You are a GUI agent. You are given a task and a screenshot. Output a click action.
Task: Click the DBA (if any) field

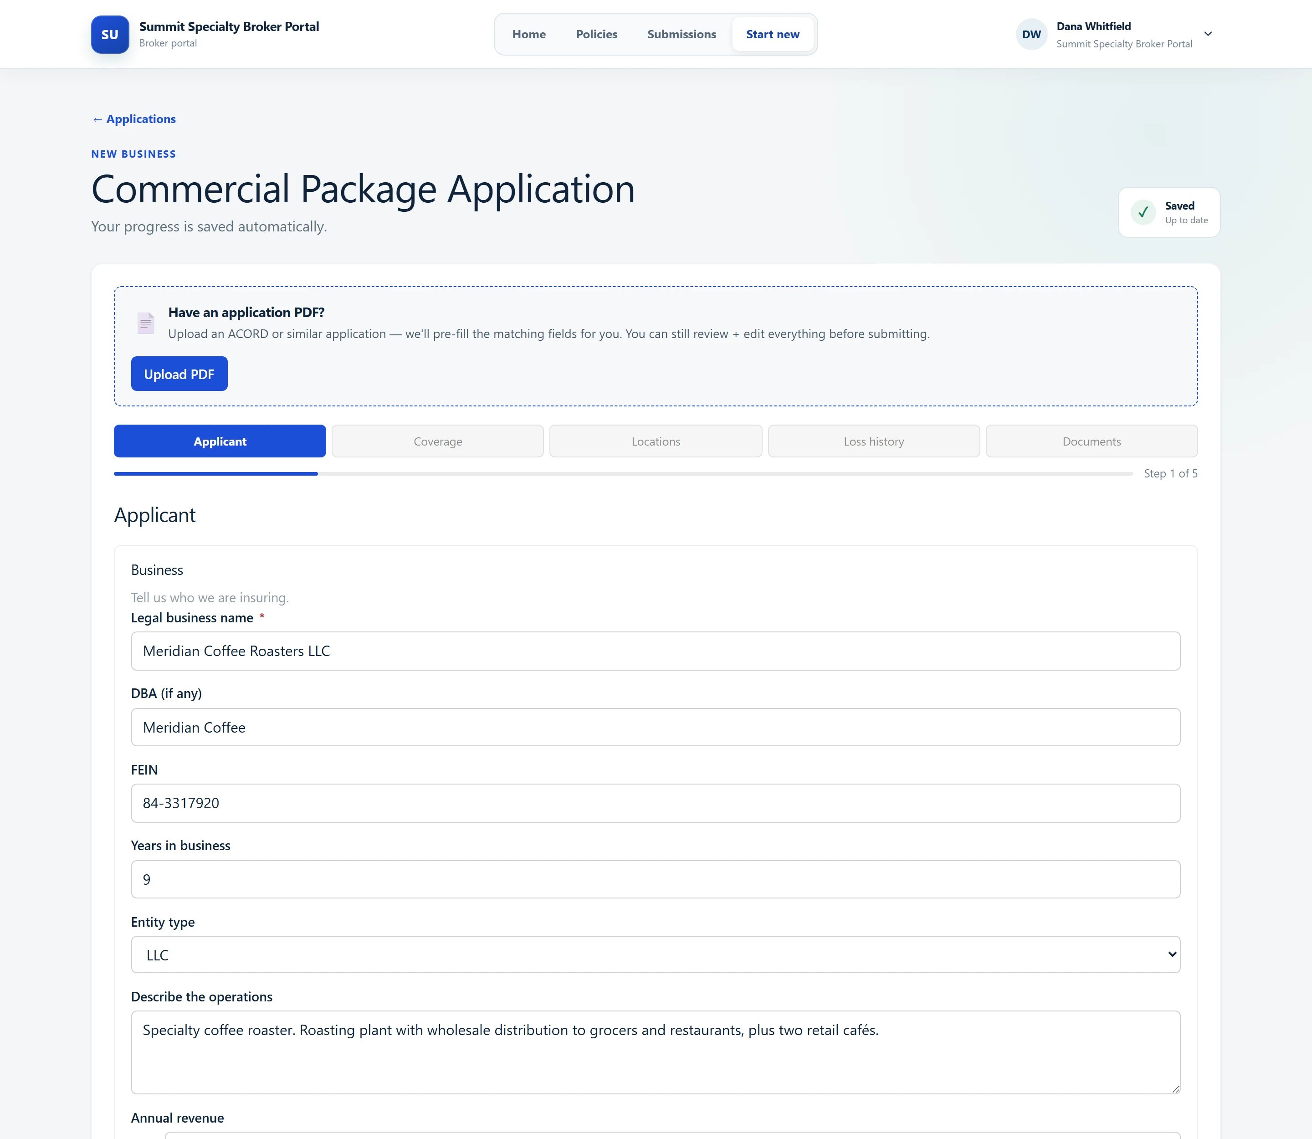point(656,727)
